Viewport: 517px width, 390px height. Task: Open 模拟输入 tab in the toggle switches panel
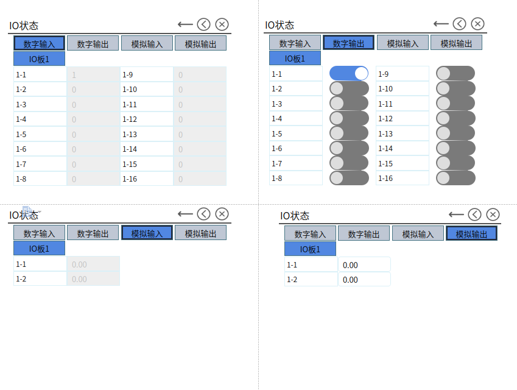click(x=403, y=43)
